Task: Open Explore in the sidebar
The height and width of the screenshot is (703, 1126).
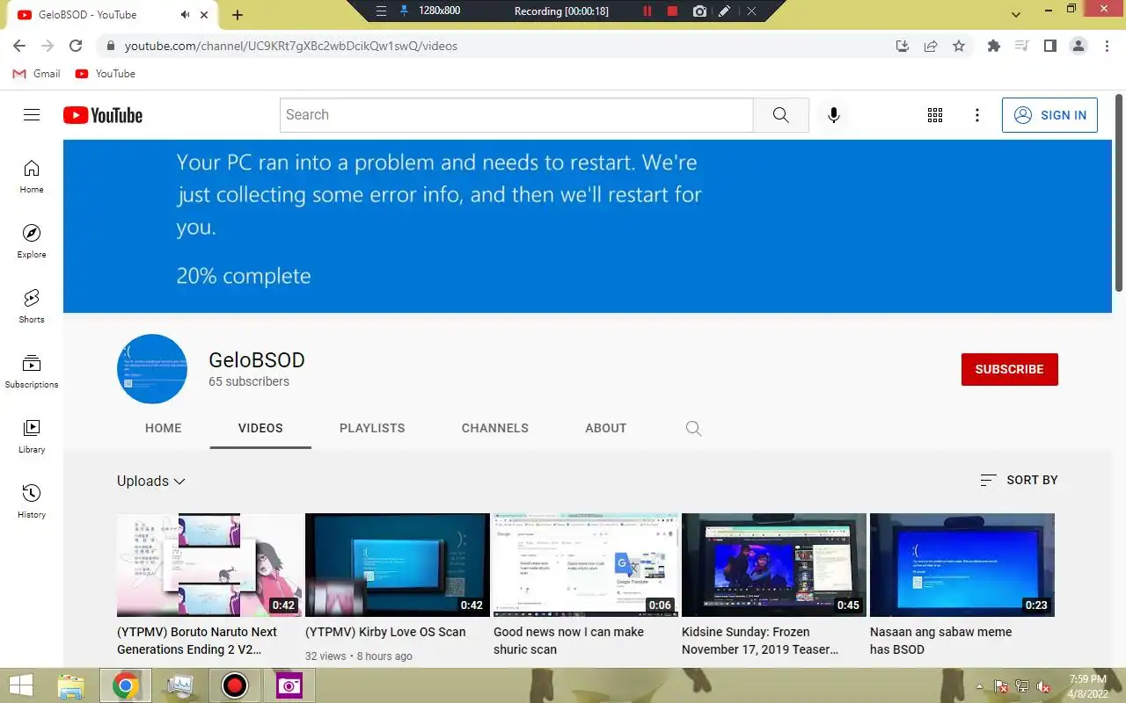Action: click(x=32, y=241)
